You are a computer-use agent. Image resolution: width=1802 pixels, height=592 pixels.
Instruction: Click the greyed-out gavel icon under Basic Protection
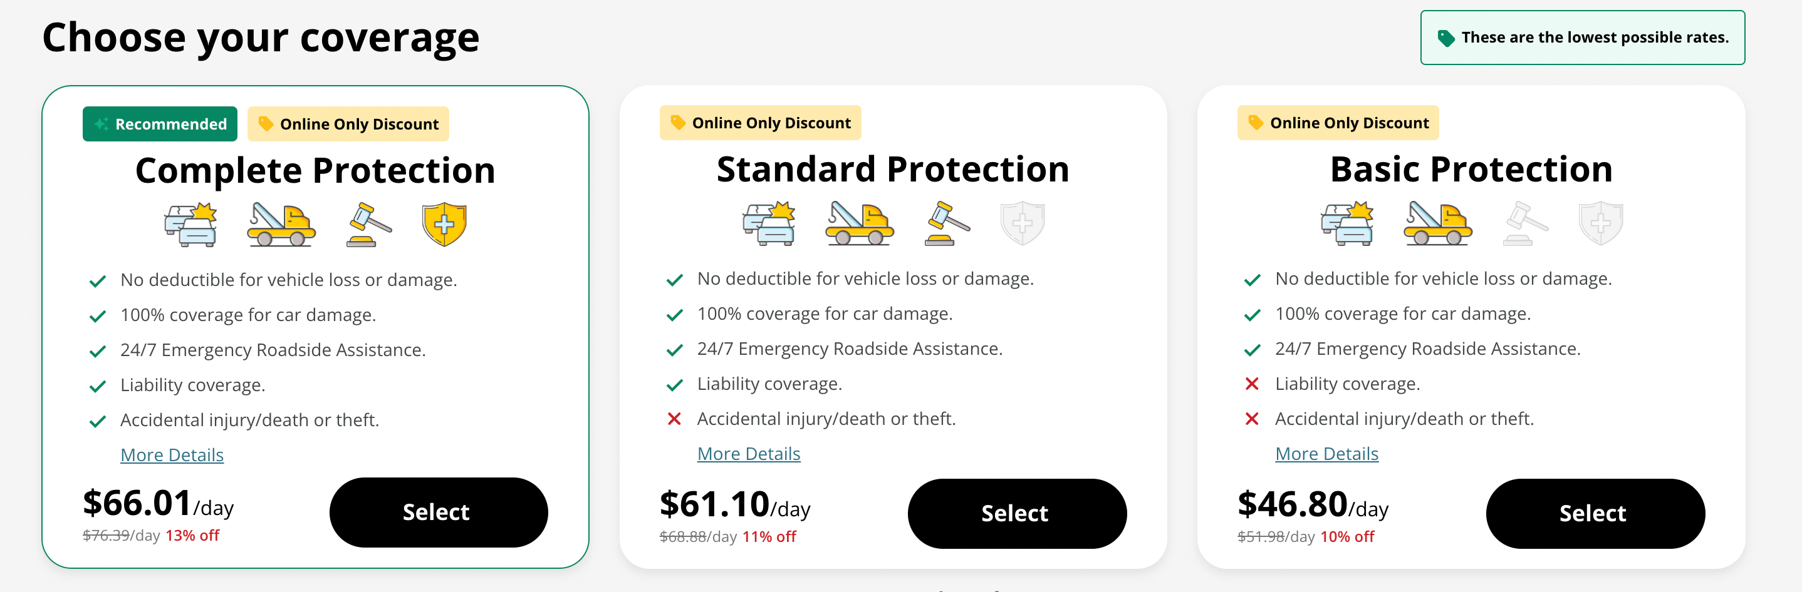(x=1526, y=223)
